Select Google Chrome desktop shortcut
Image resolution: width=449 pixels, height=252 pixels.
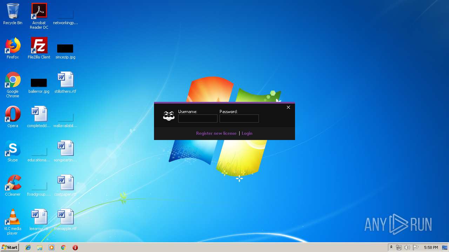point(13,85)
